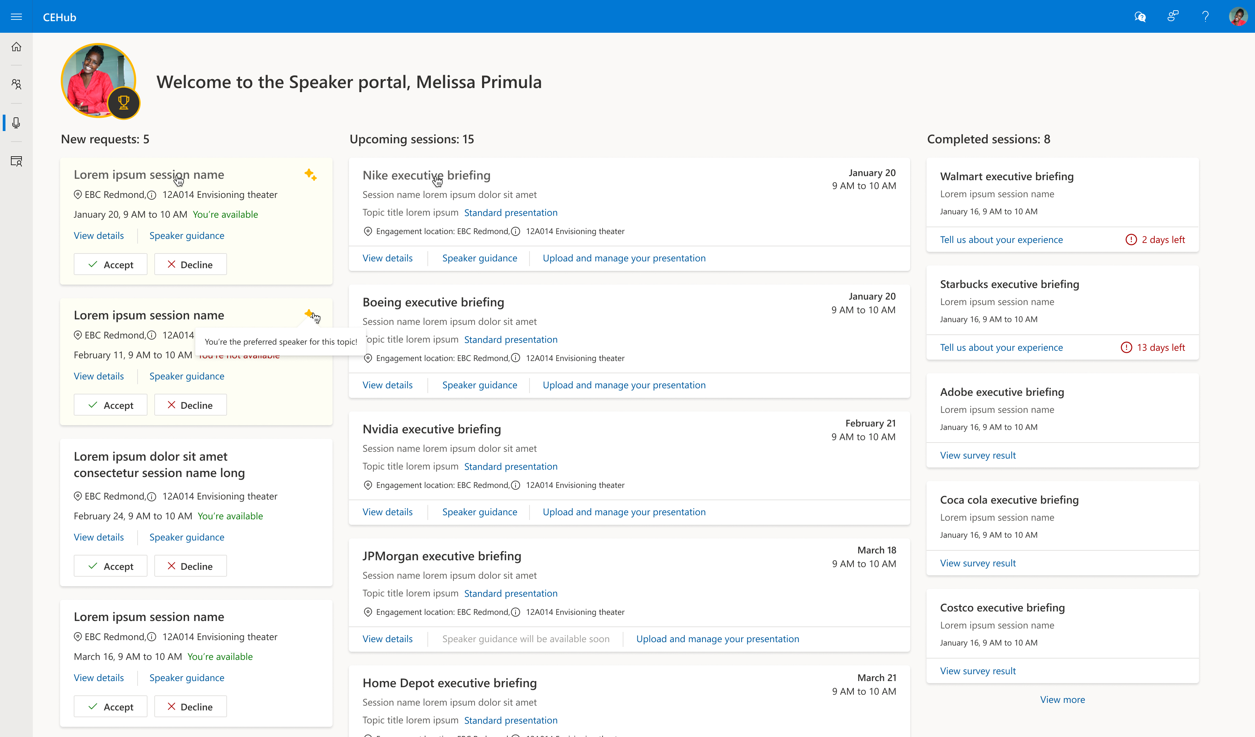The height and width of the screenshot is (737, 1255).
Task: Click info icon in Nvidia briefing location
Action: click(516, 485)
